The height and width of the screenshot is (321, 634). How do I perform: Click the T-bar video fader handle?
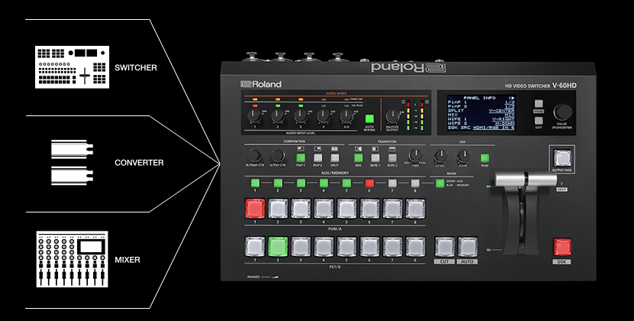pos(526,180)
